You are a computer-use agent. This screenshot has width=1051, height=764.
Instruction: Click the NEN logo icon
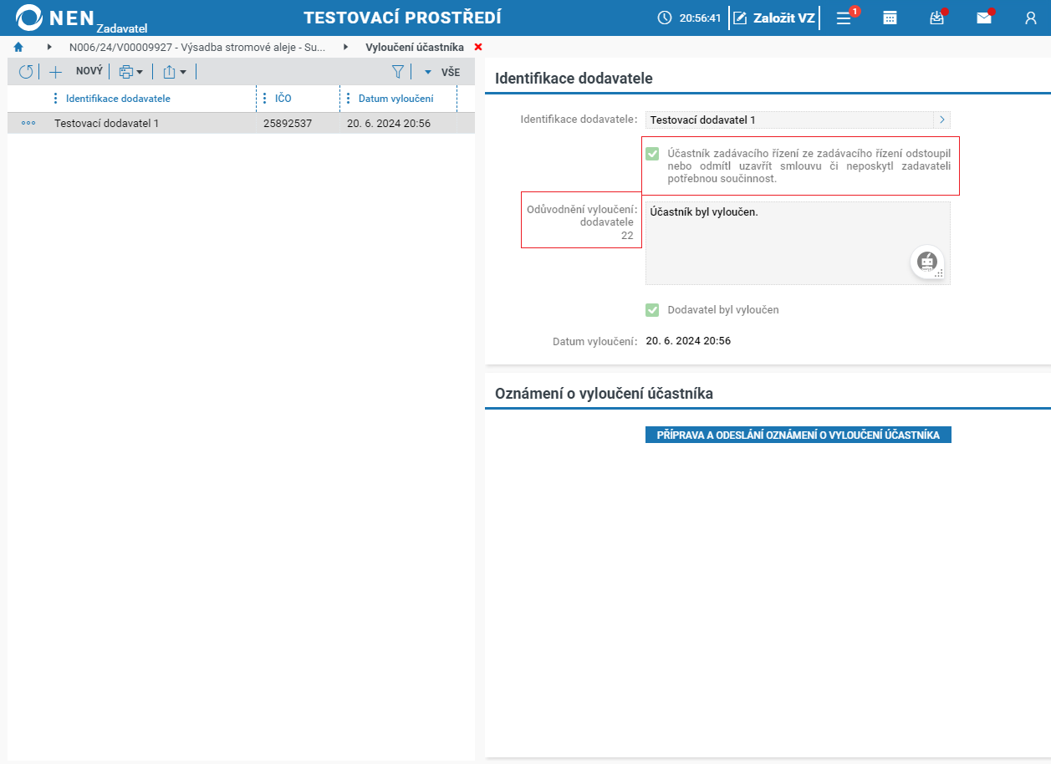(x=29, y=18)
